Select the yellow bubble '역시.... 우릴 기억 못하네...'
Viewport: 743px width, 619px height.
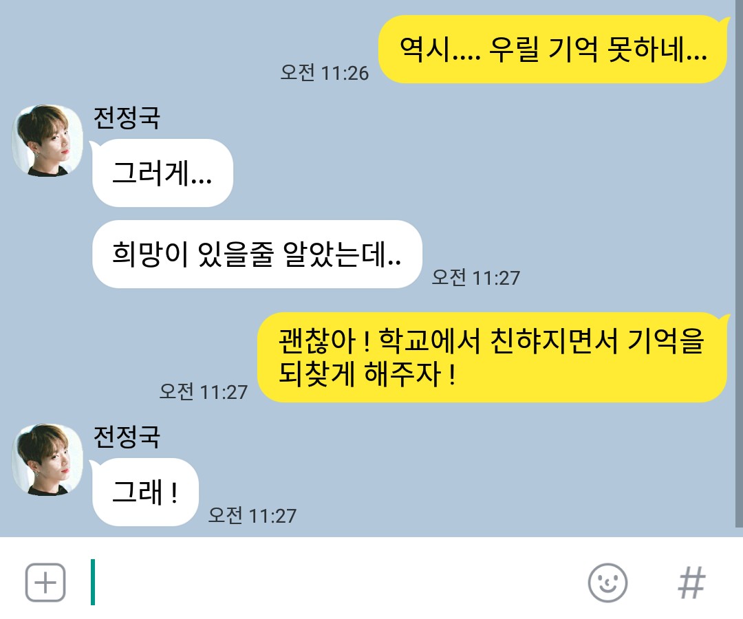552,50
